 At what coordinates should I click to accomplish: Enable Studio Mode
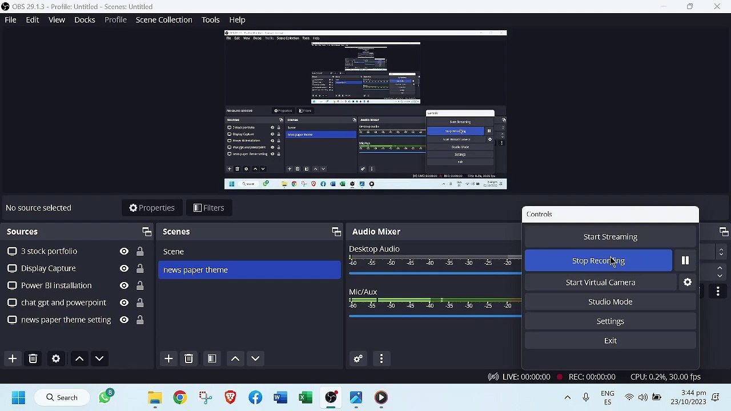coord(610,301)
